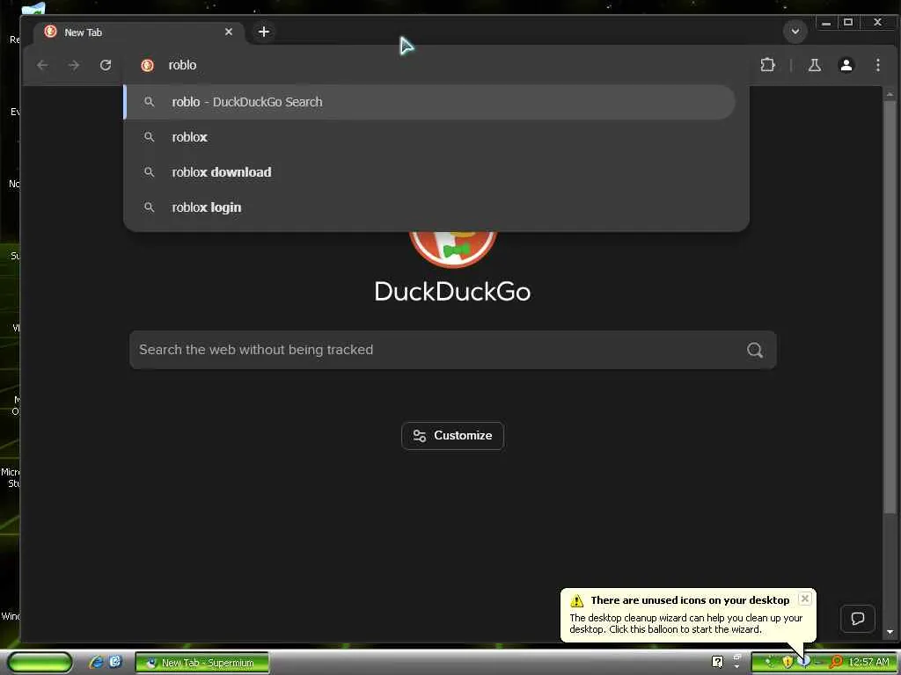Click the scrollbar up arrow
Image resolution: width=901 pixels, height=675 pixels.
click(890, 93)
